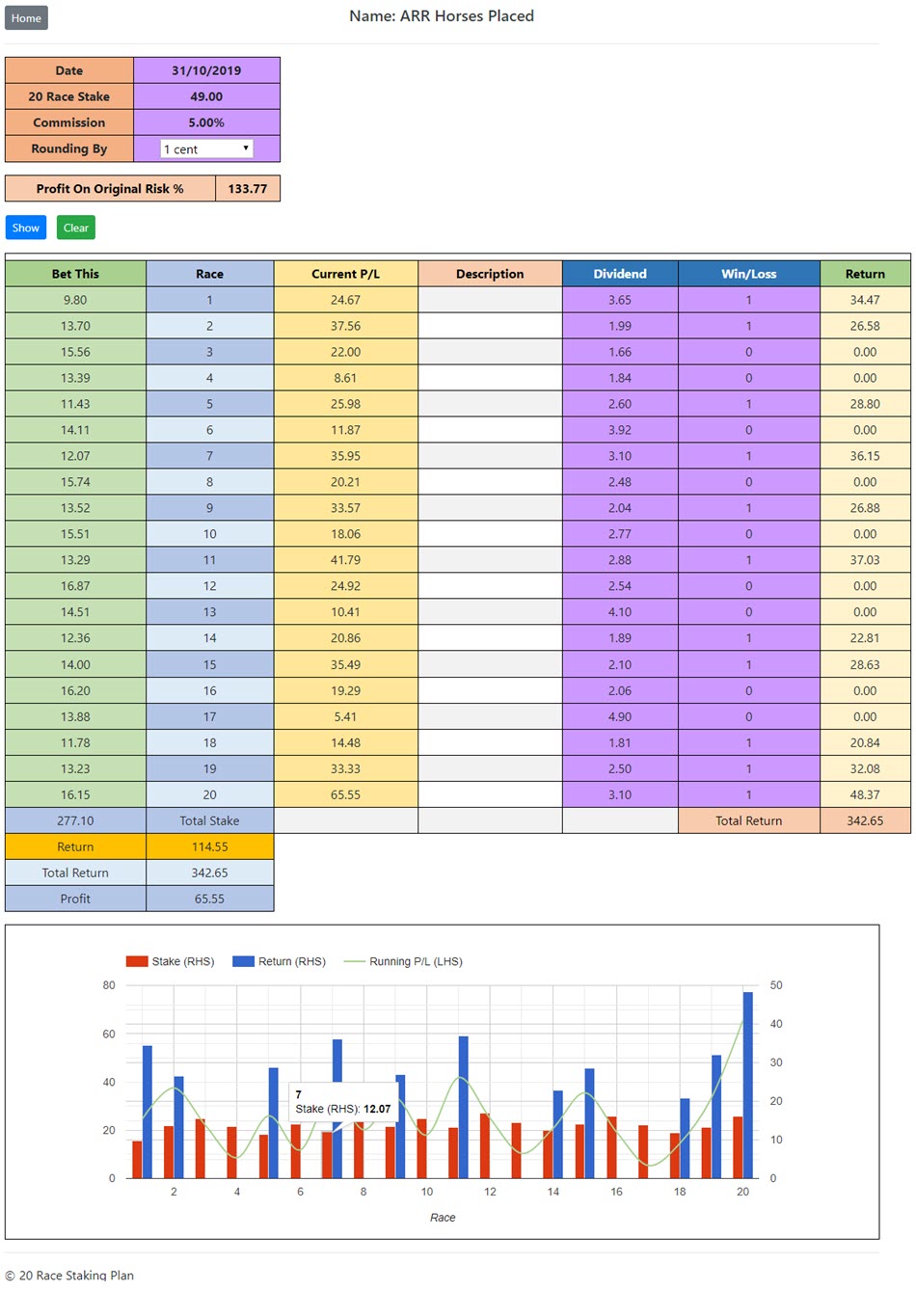This screenshot has width=916, height=1290.
Task: Open the Rounding By dropdown
Action: click(206, 149)
